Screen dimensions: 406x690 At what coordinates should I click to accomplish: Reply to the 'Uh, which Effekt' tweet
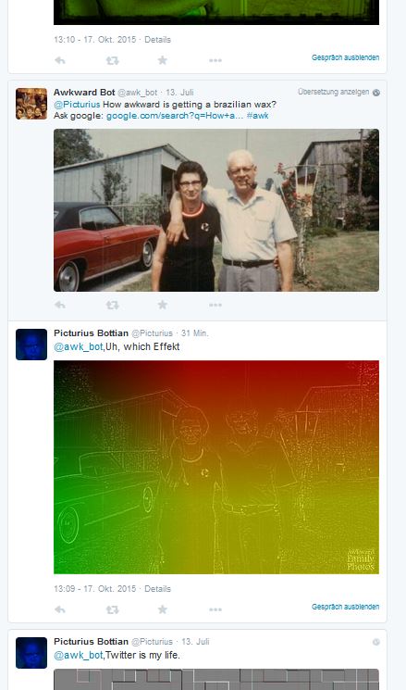pos(60,610)
